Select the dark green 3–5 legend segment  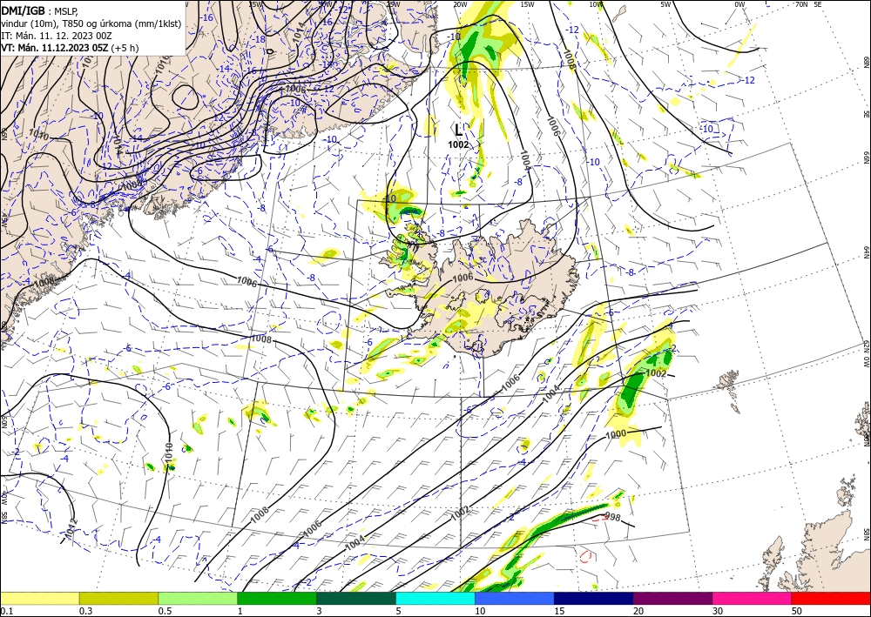click(356, 598)
